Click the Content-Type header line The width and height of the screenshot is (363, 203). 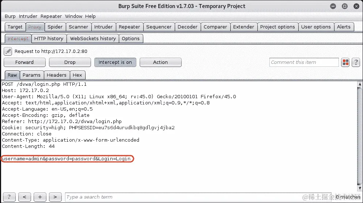coord(71,140)
